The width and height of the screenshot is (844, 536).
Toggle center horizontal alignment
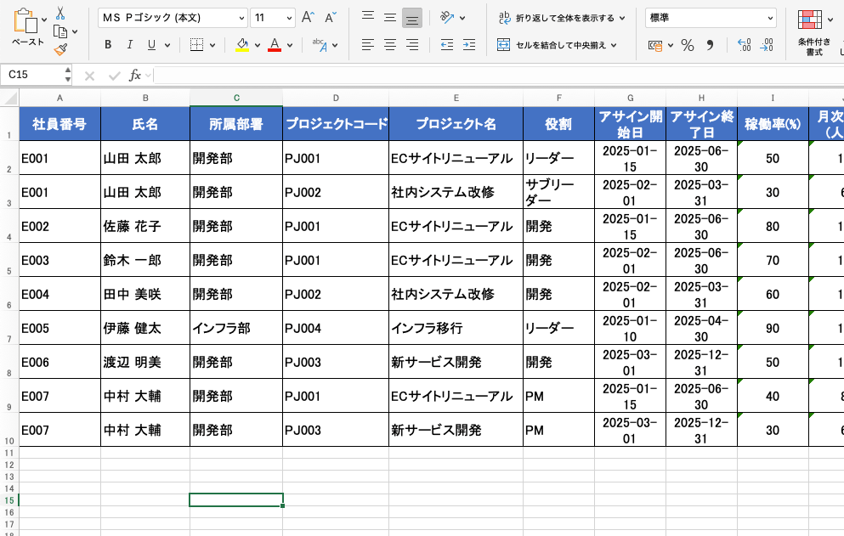(390, 45)
